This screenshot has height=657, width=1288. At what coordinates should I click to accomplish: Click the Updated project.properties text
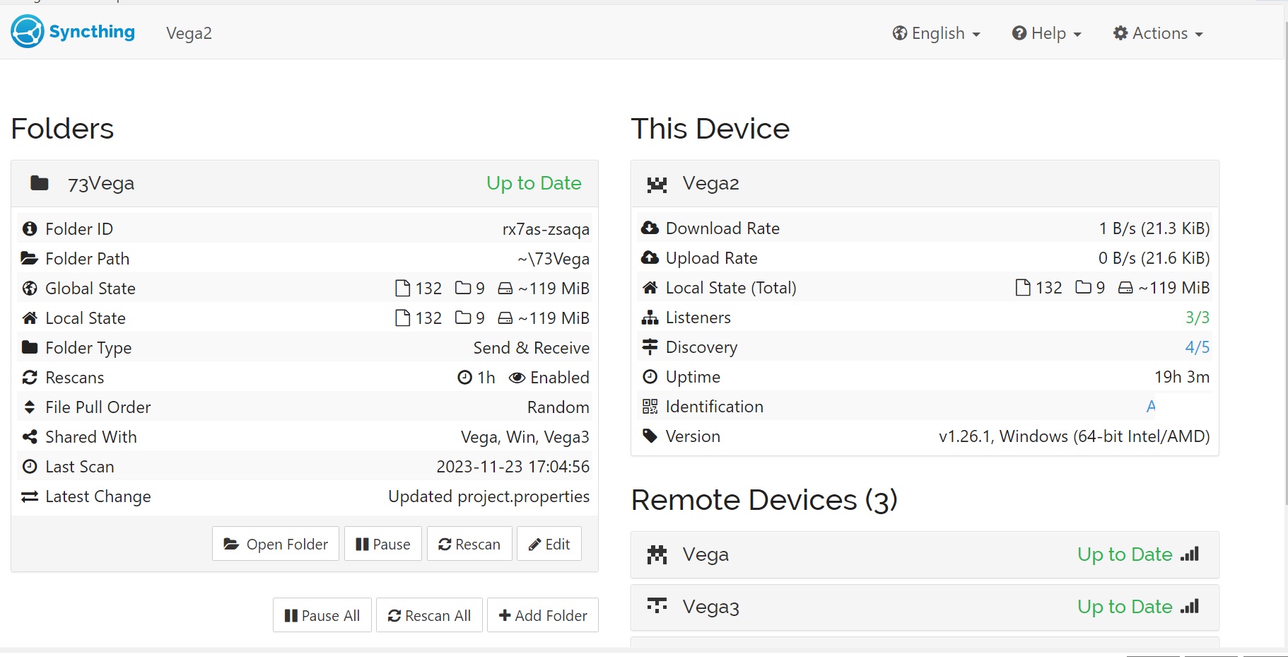click(x=488, y=496)
